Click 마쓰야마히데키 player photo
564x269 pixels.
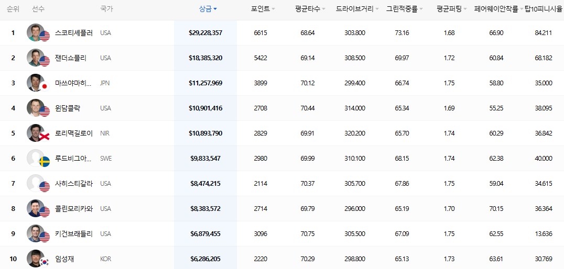coord(36,83)
